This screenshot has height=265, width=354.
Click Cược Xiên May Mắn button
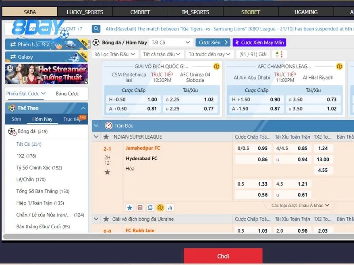(259, 42)
